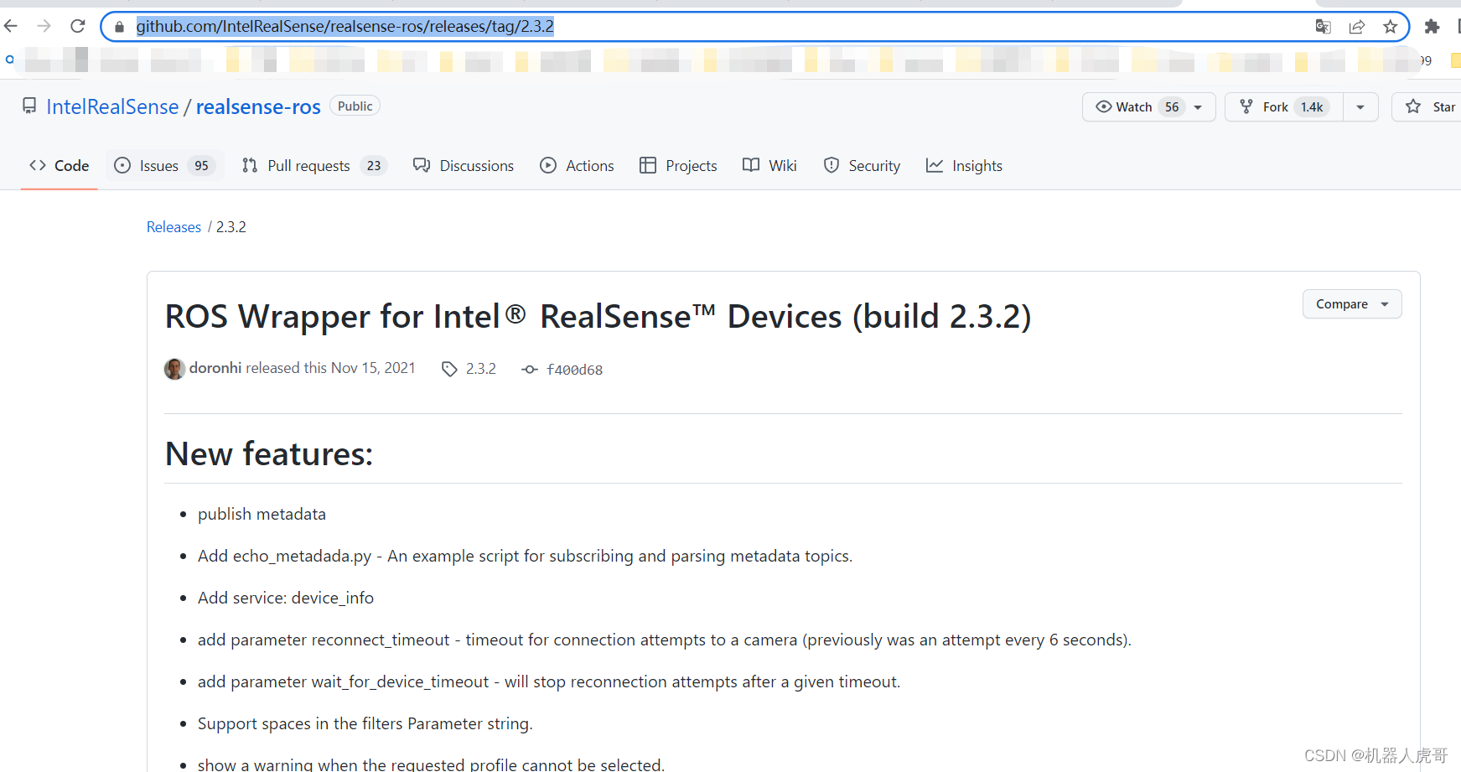Viewport: 1461px width, 772px height.
Task: Bookmark this page with the star icon
Action: click(1391, 27)
